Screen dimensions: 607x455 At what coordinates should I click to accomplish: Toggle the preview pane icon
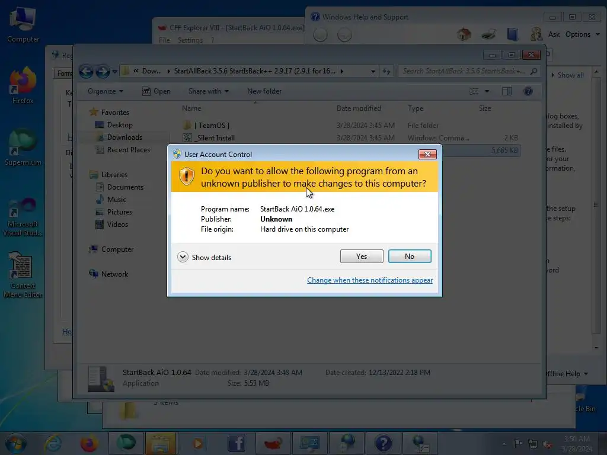507,91
